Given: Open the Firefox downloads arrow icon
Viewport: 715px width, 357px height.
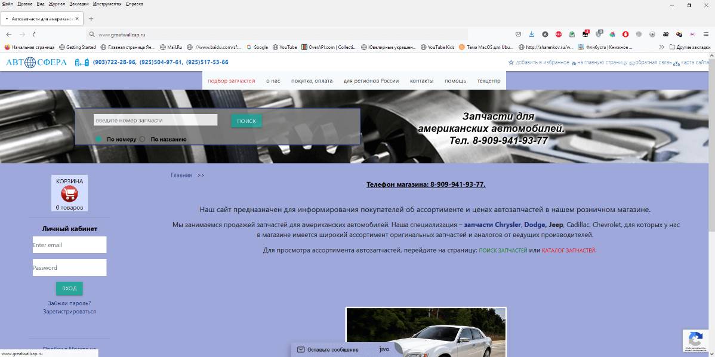Looking at the screenshot, I should (530, 35).
